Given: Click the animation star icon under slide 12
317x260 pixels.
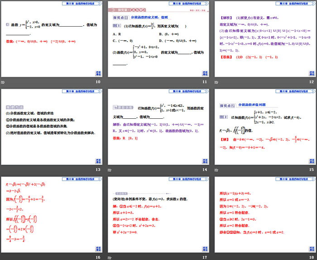Looking at the screenshot, I should 216,82.
